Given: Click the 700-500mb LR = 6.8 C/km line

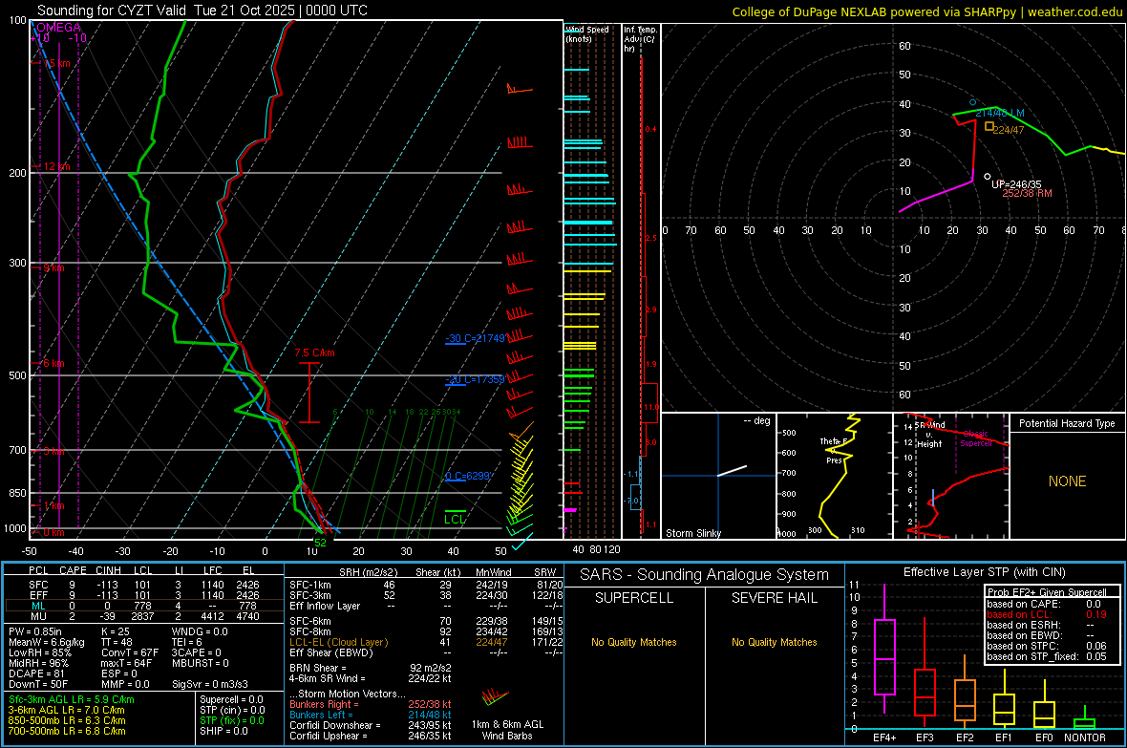Looking at the screenshot, I should [x=67, y=731].
